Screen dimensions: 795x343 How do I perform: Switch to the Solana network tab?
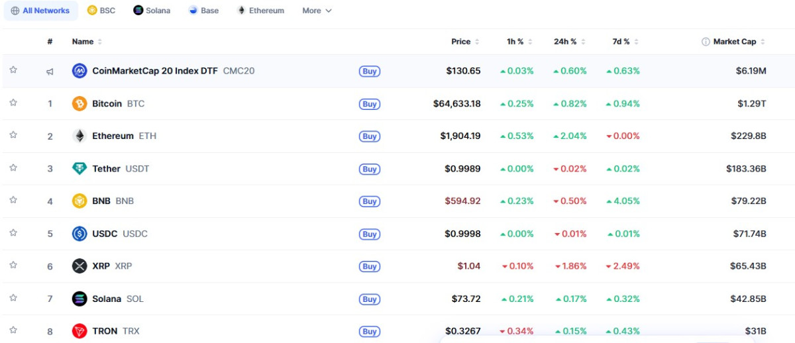(152, 11)
